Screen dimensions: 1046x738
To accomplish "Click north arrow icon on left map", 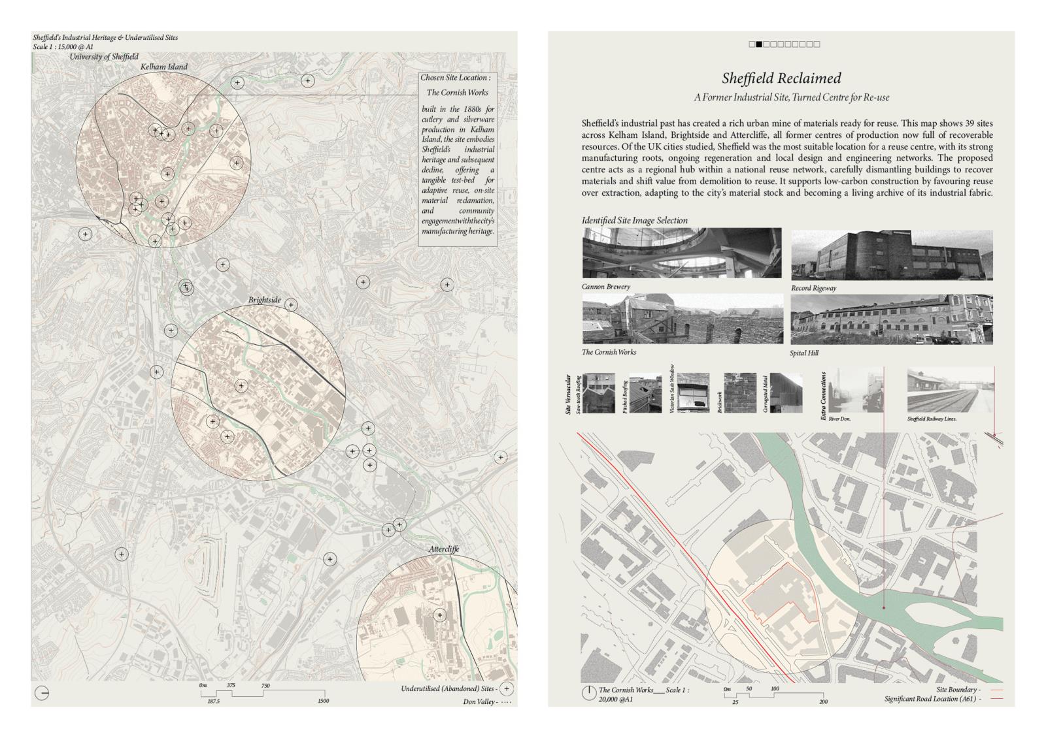I will coord(42,693).
